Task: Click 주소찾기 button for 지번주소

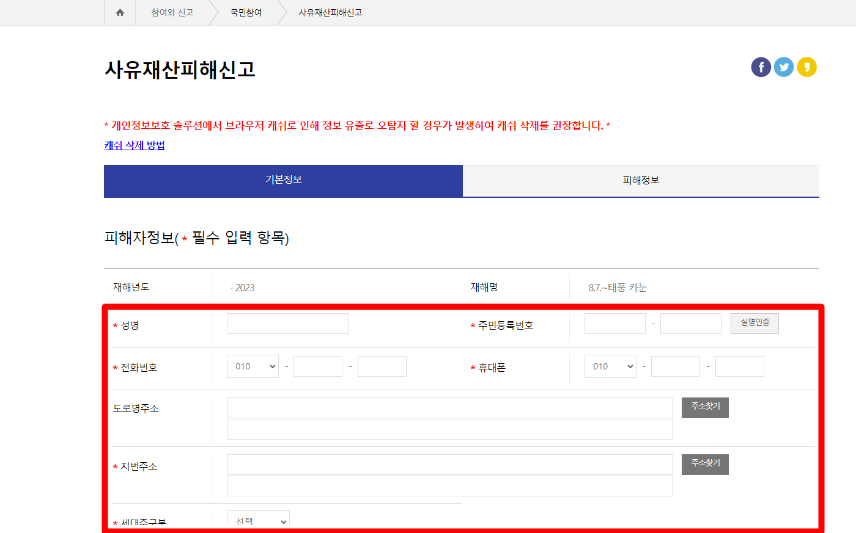Action: click(705, 465)
